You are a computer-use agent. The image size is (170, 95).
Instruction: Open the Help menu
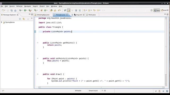tap(60, 6)
